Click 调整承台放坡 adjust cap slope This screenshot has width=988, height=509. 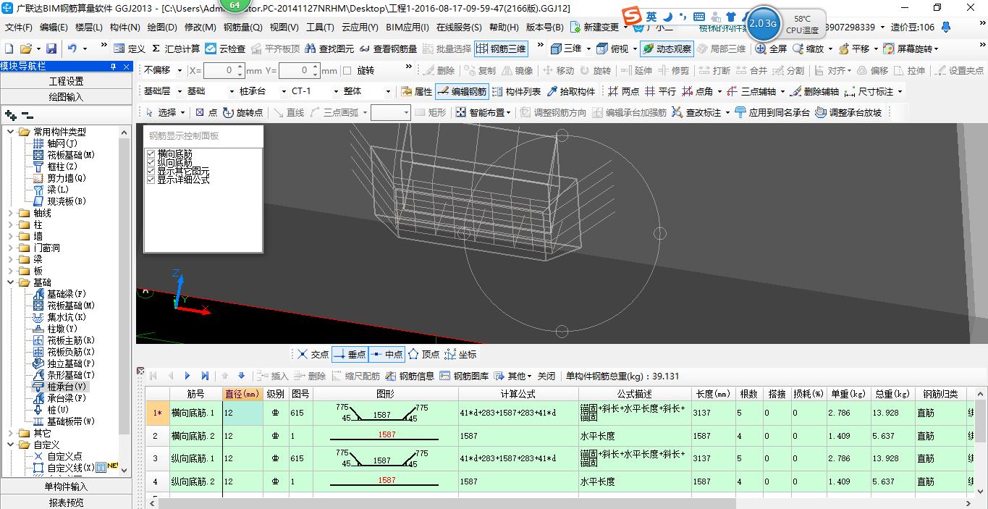(x=848, y=112)
